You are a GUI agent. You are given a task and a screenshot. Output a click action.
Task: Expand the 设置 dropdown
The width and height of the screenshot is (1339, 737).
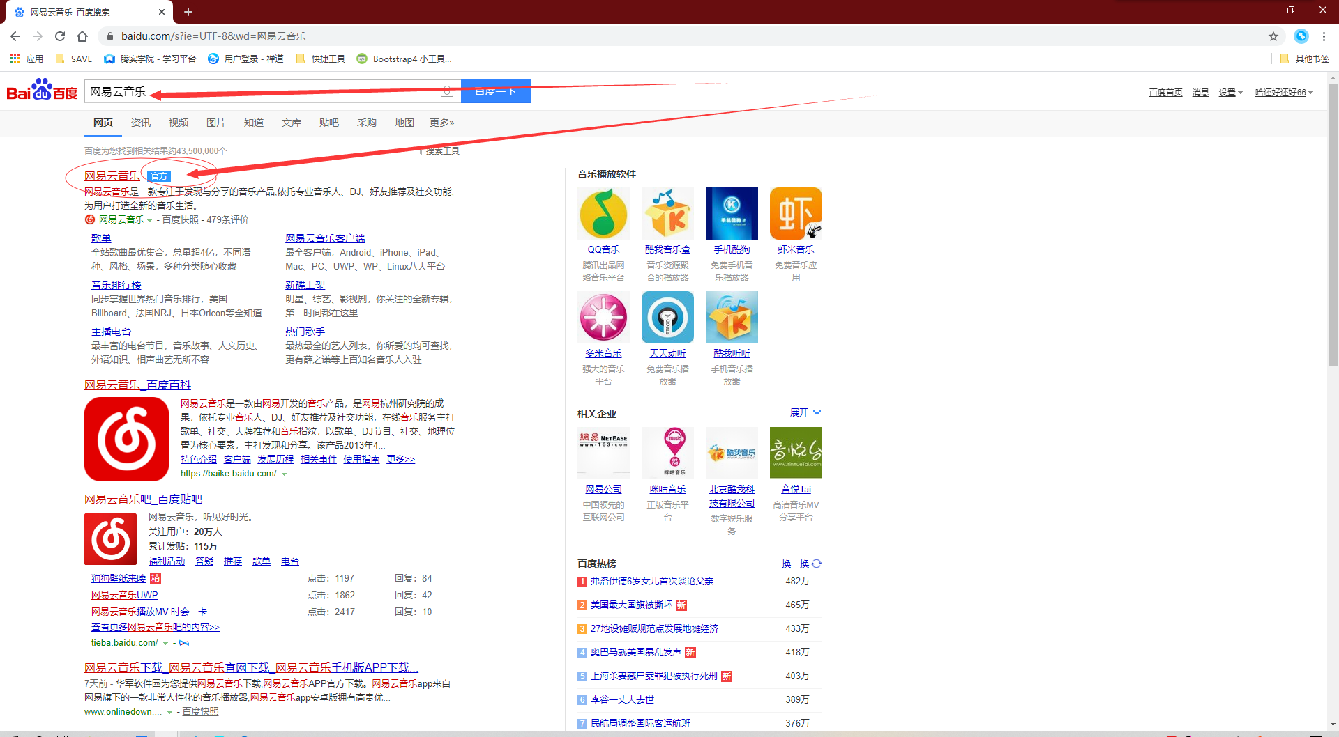point(1231,92)
